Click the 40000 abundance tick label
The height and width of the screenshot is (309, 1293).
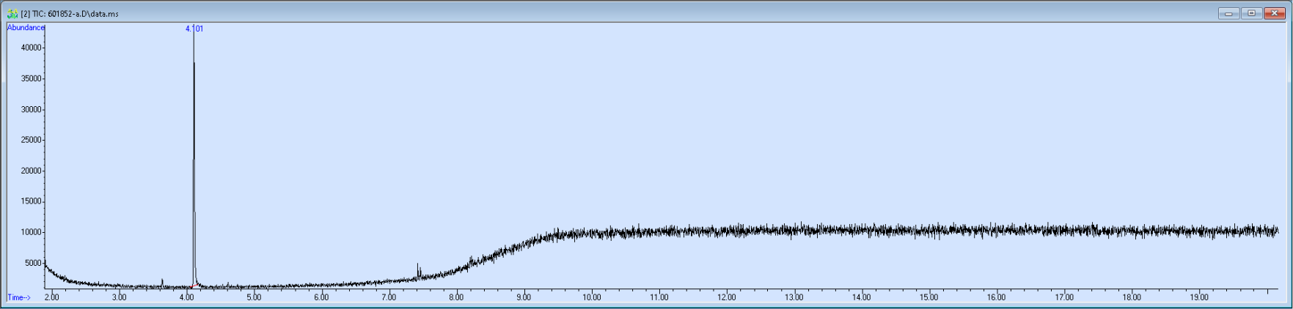click(x=32, y=48)
